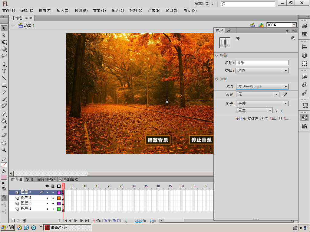Click the Edit Symbols icon

click(261, 25)
